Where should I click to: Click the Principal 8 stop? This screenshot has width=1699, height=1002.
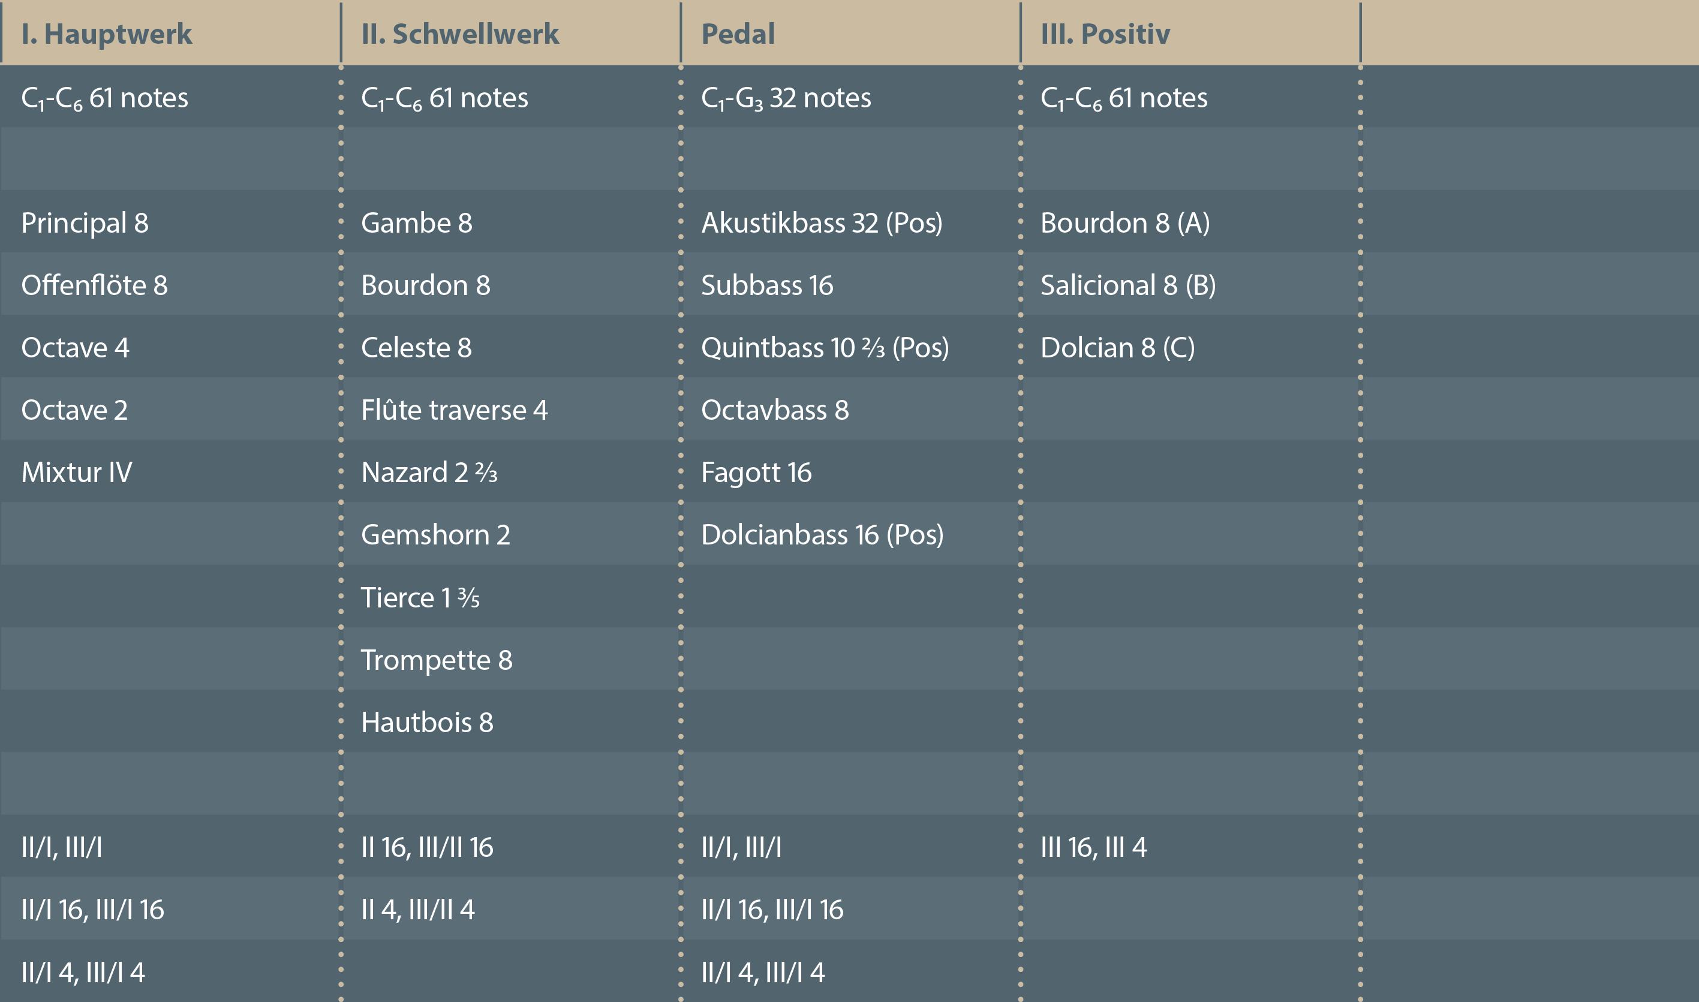pyautogui.click(x=85, y=223)
